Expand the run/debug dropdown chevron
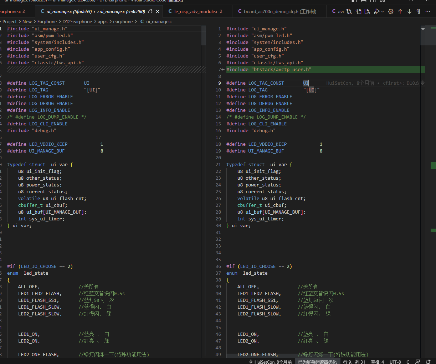Image resolution: width=436 pixels, height=364 pixels. [383, 11]
